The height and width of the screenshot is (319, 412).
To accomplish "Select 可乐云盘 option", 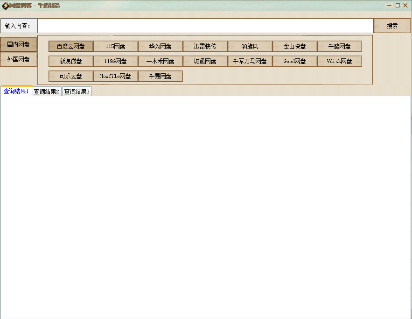I will [71, 76].
